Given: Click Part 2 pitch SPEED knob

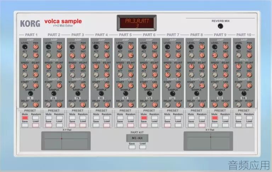Looking at the screenshot, I should coord(49,66).
